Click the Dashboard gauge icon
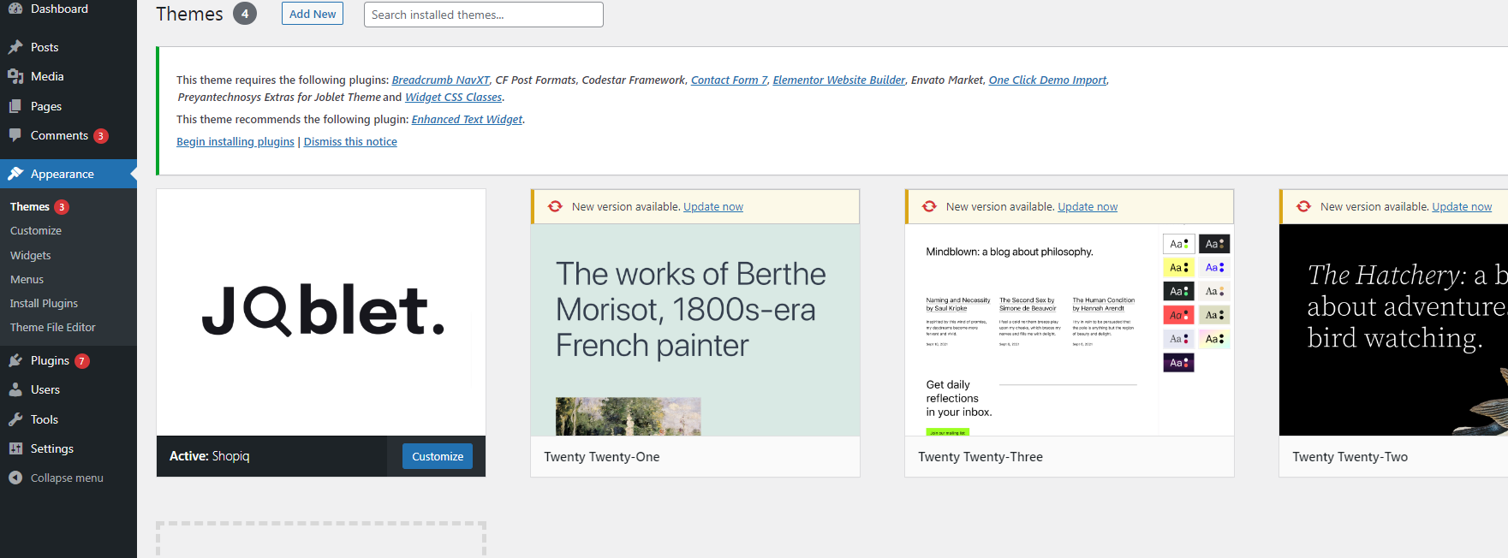Screen dimensions: 1508x558 15,8
